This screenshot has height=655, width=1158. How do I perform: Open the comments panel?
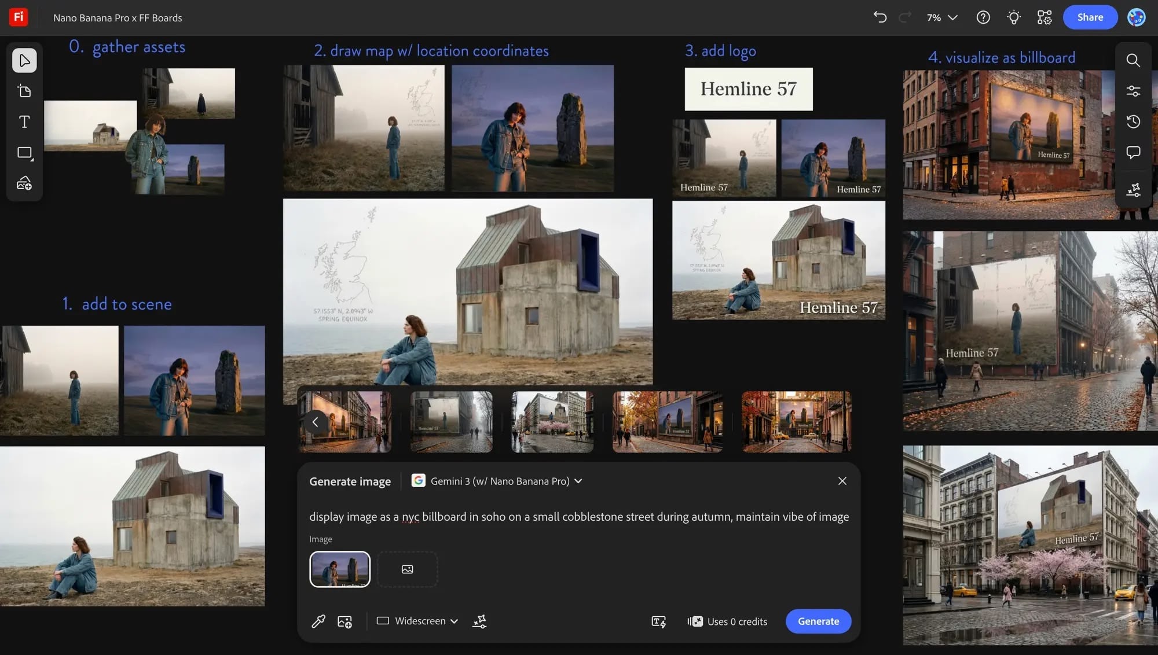[x=1133, y=153]
